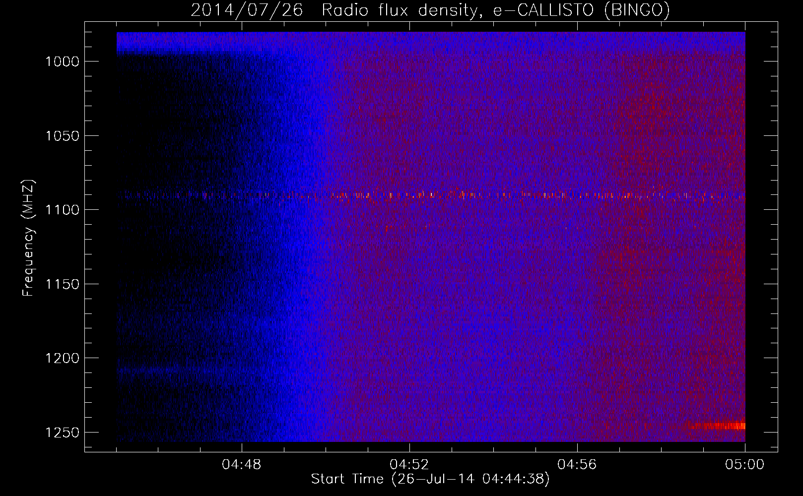The image size is (803, 496).
Task: Click the "Start Time (26-Jul-14 04:44:38)" label
Action: [430, 479]
